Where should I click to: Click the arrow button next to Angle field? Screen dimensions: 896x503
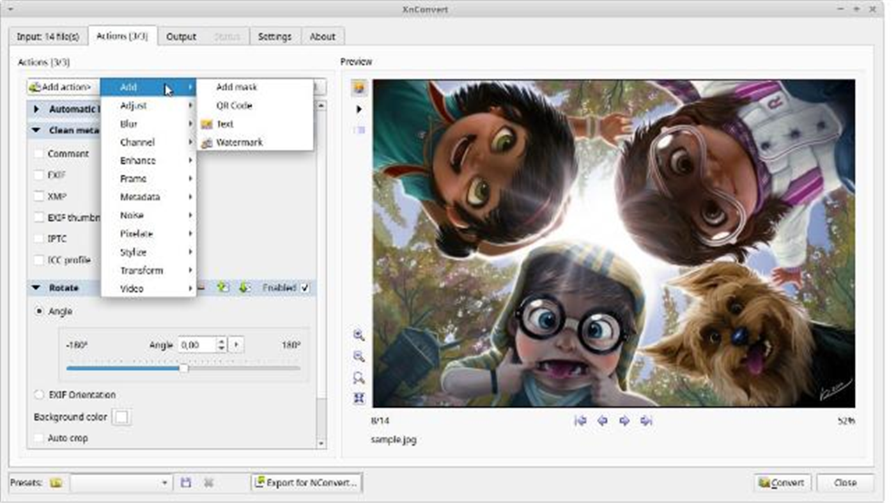[x=236, y=345]
